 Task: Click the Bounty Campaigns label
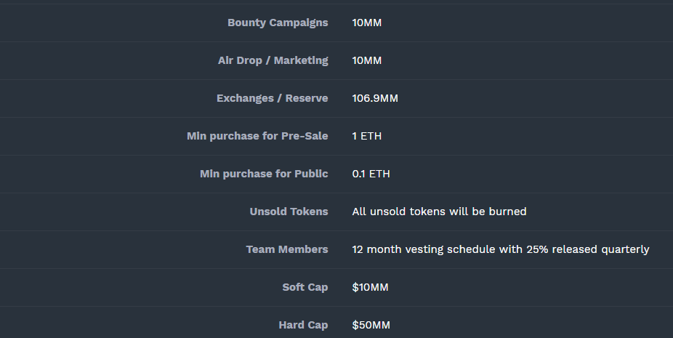click(278, 23)
